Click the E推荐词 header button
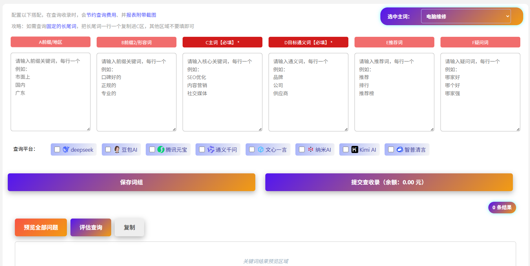 coord(394,42)
